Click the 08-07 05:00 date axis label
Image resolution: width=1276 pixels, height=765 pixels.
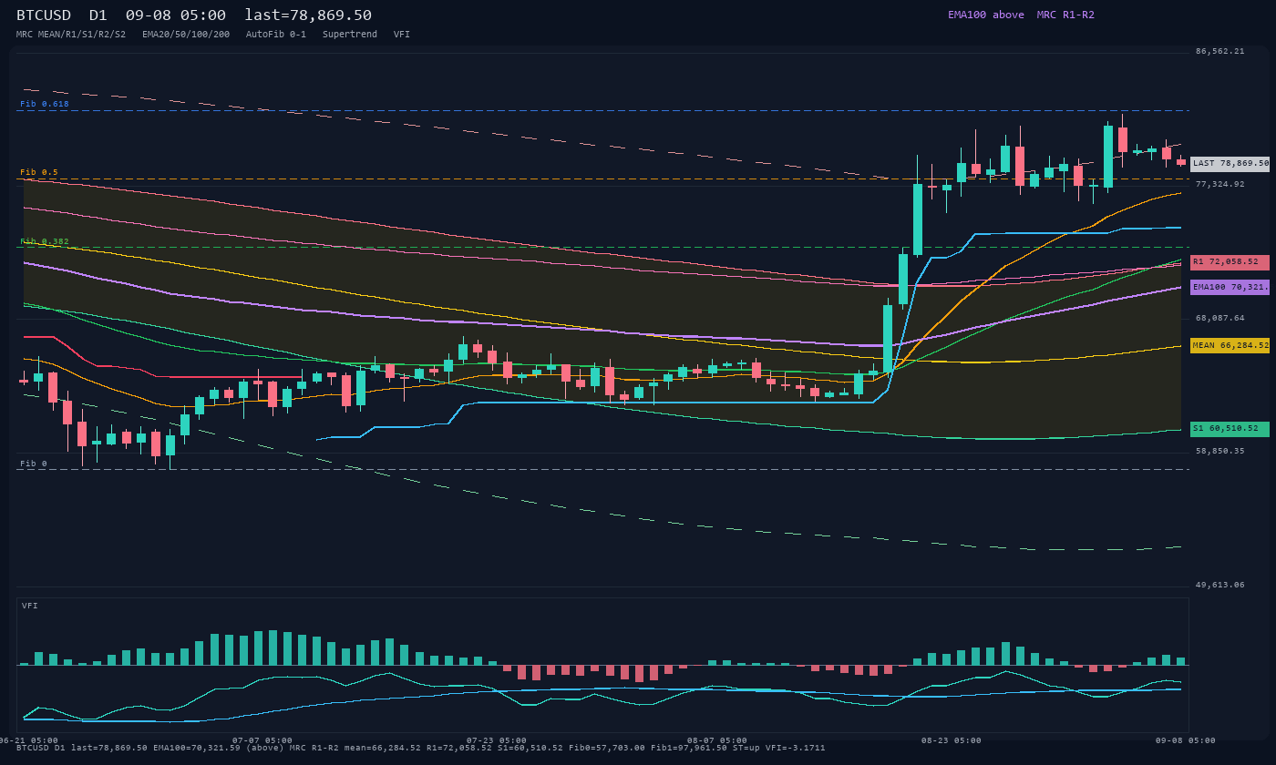[717, 740]
